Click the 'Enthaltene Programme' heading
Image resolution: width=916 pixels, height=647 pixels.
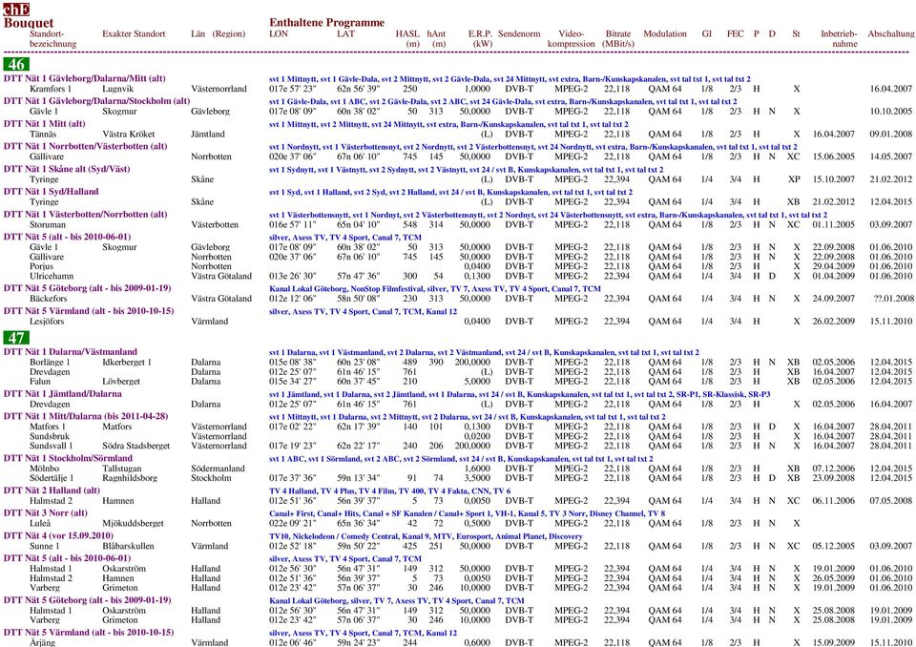(326, 23)
